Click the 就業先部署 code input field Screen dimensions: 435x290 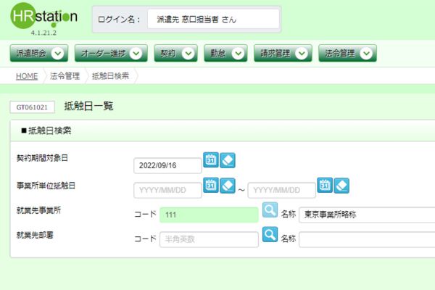pos(209,239)
